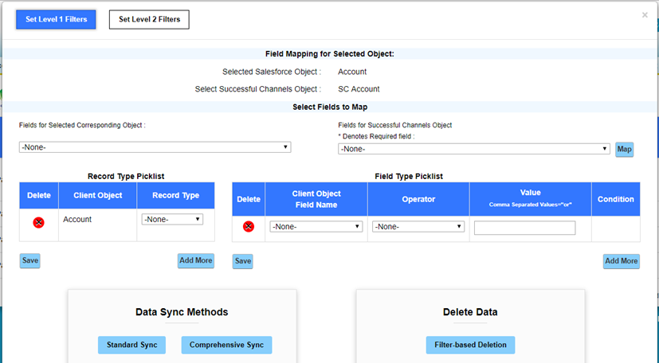The width and height of the screenshot is (659, 363).
Task: Click red delete icon in Field Type row
Action: [x=249, y=227]
